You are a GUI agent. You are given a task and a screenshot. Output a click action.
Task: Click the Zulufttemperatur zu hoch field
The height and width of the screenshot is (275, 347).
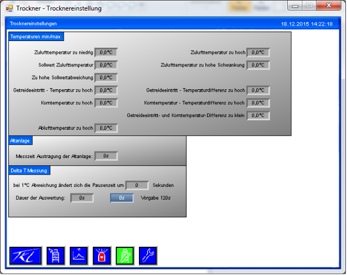[258, 53]
